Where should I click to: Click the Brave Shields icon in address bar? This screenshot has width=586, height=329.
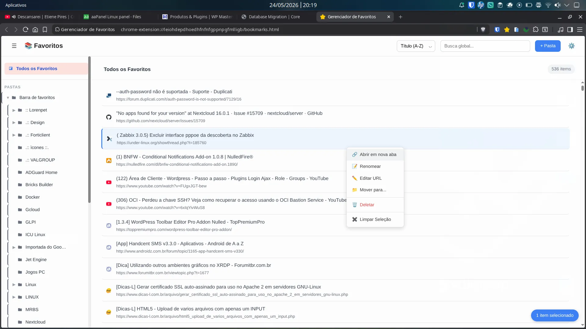pyautogui.click(x=483, y=30)
